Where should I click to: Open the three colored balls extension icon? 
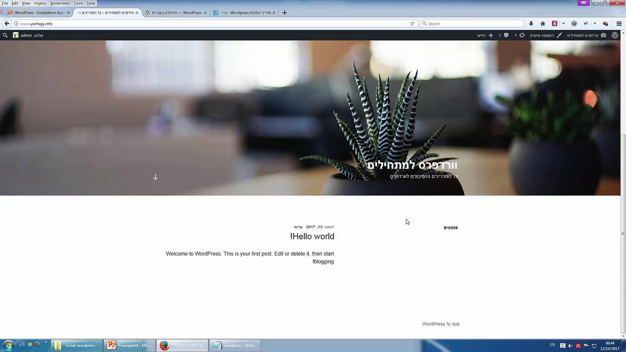point(605,23)
